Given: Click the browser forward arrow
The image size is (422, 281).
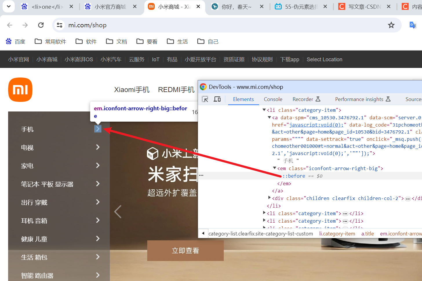Looking at the screenshot, I should 25,25.
